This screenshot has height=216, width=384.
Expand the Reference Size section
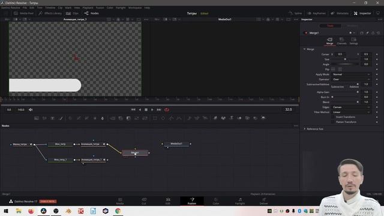click(x=304, y=129)
